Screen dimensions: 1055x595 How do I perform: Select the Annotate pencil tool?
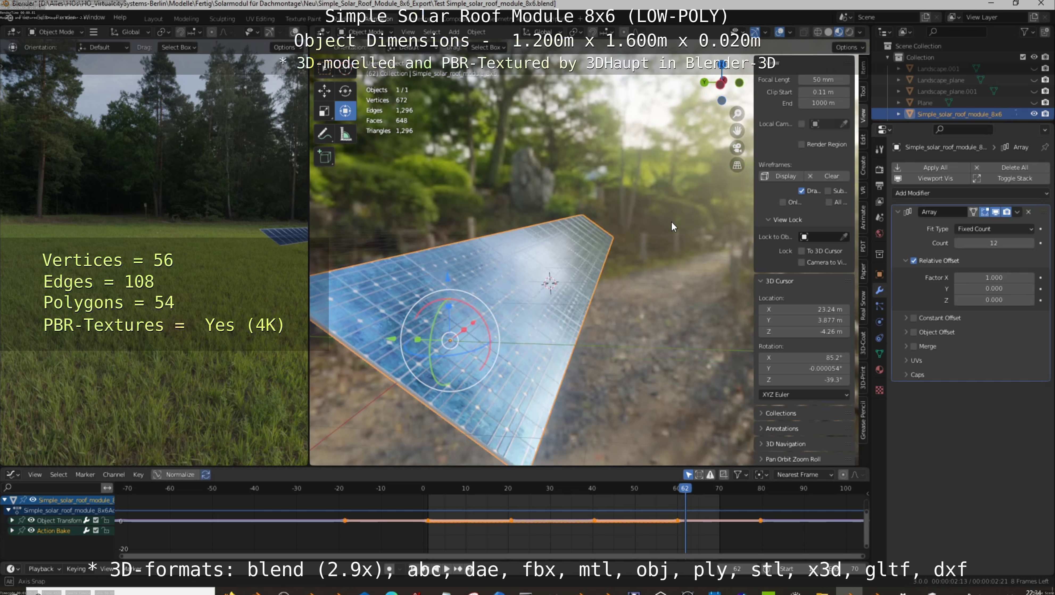tap(324, 134)
